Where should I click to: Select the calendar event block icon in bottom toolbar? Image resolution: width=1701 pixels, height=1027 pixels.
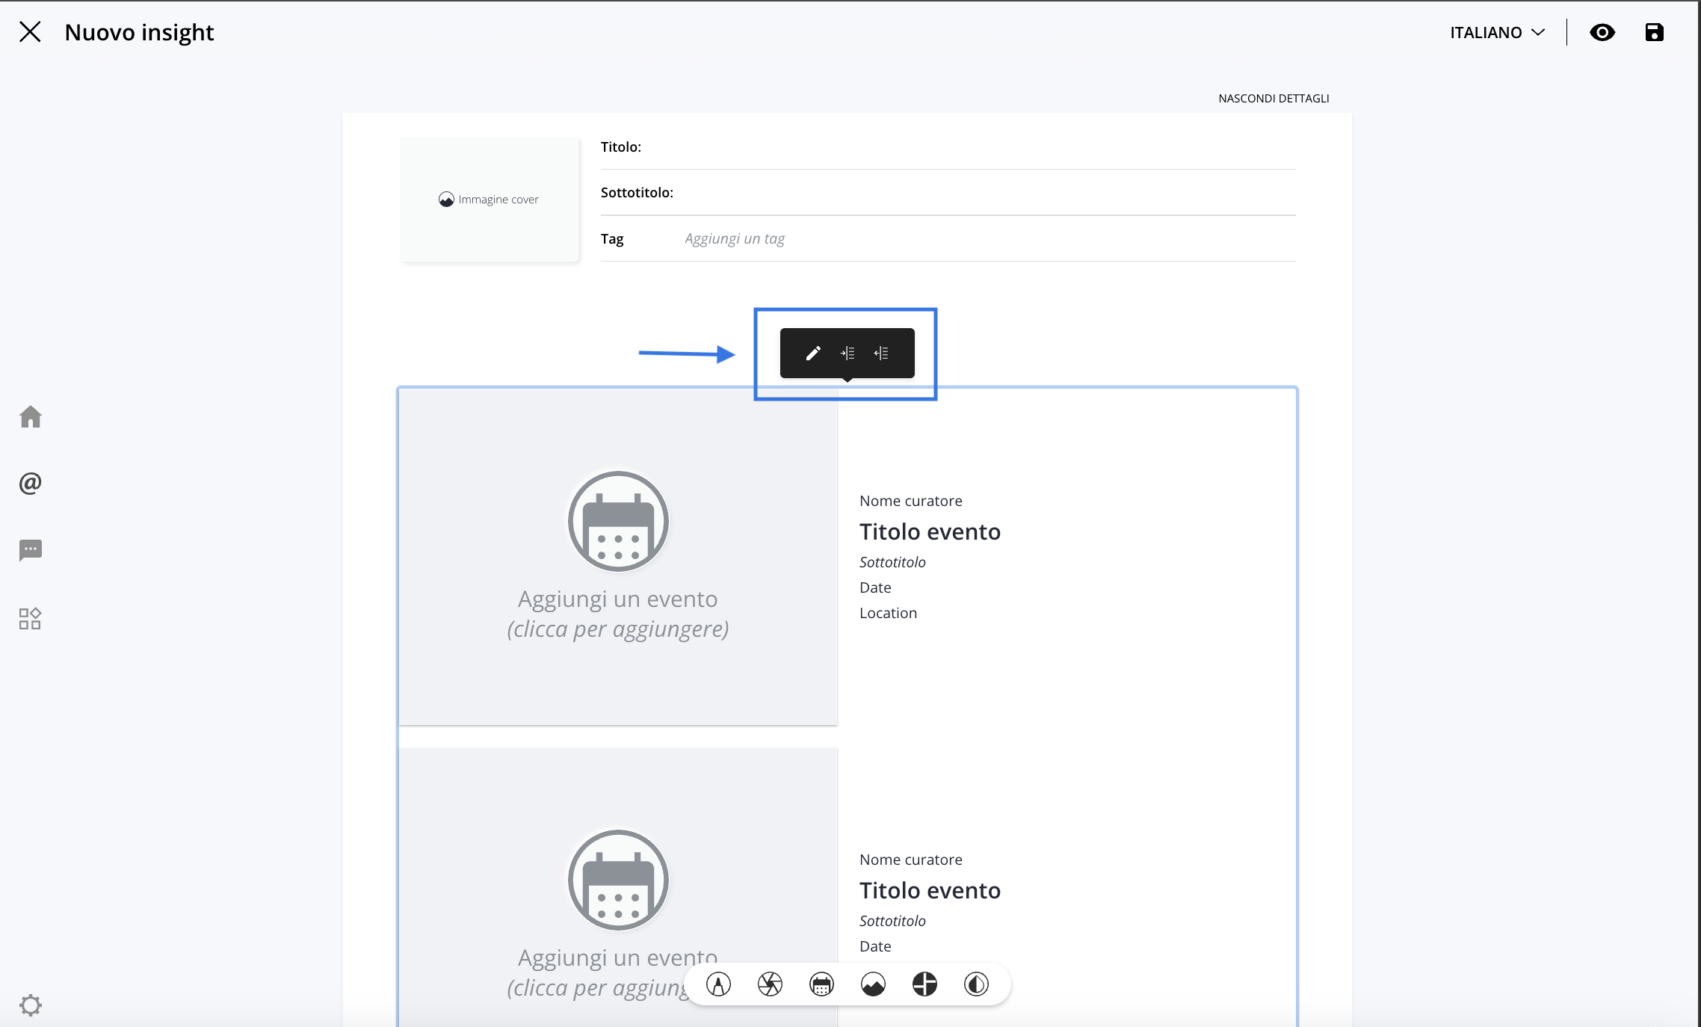821,984
